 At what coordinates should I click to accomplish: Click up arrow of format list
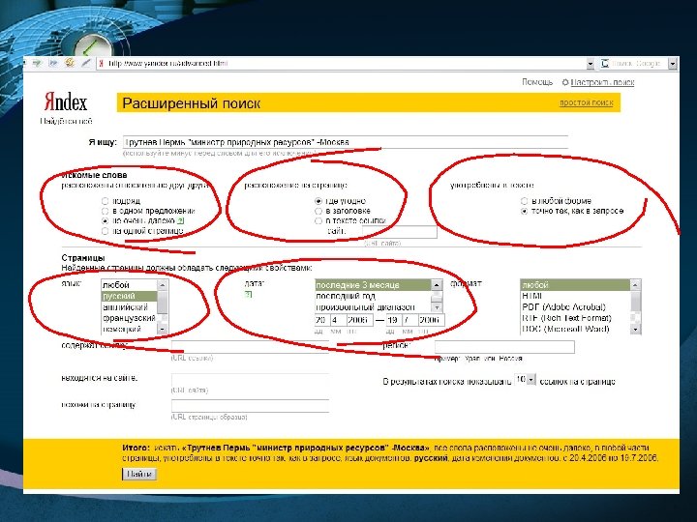[635, 285]
